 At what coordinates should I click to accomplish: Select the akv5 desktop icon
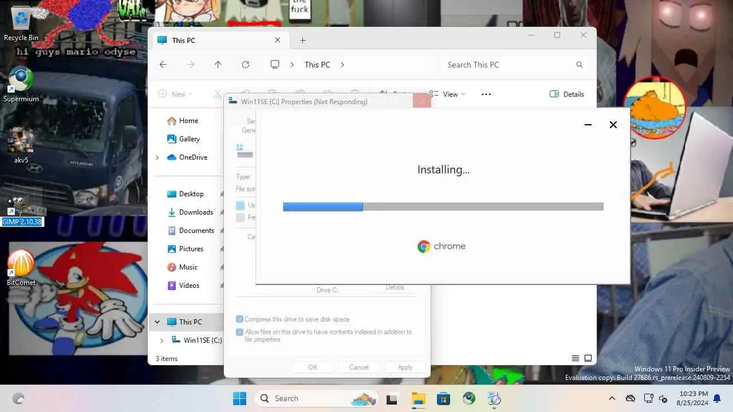click(x=21, y=146)
